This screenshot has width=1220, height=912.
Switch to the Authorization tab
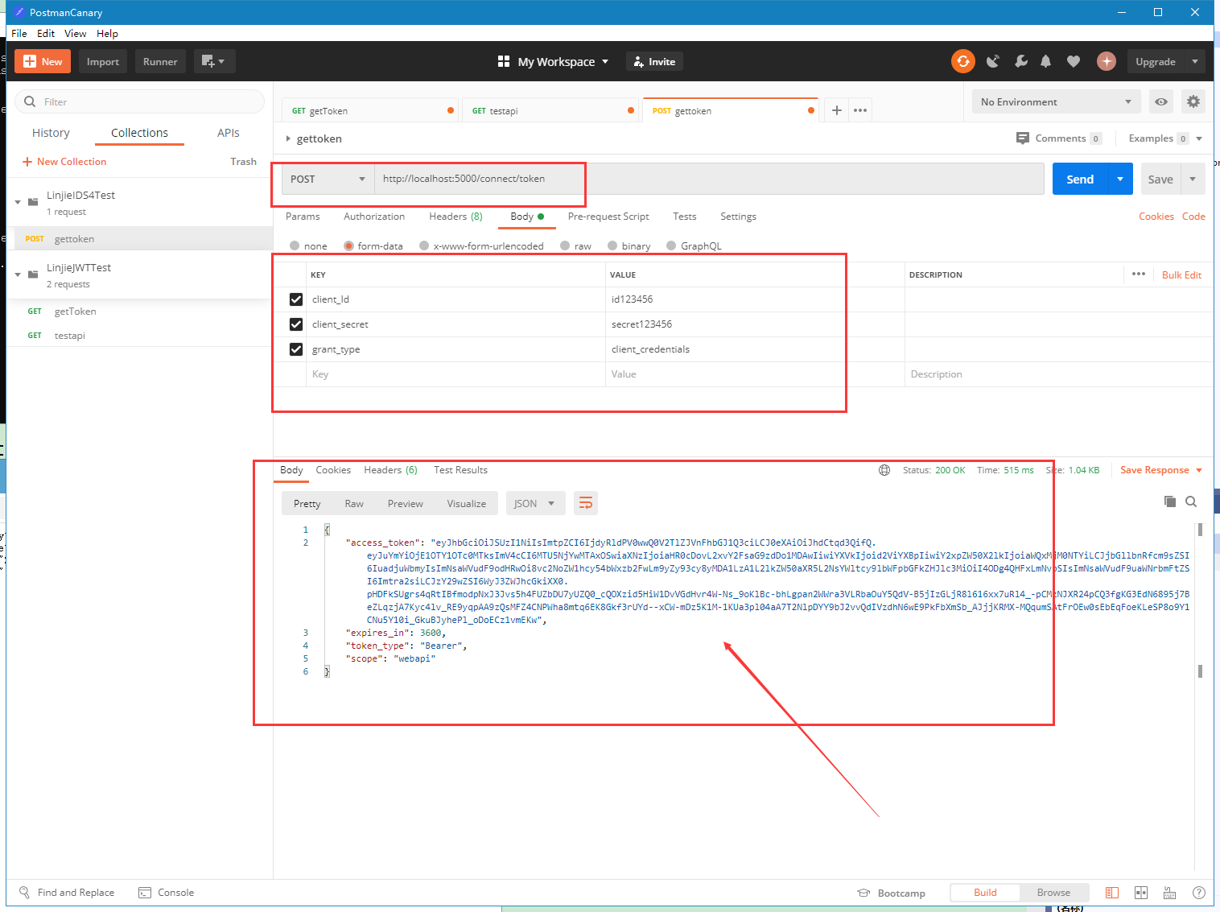(373, 217)
